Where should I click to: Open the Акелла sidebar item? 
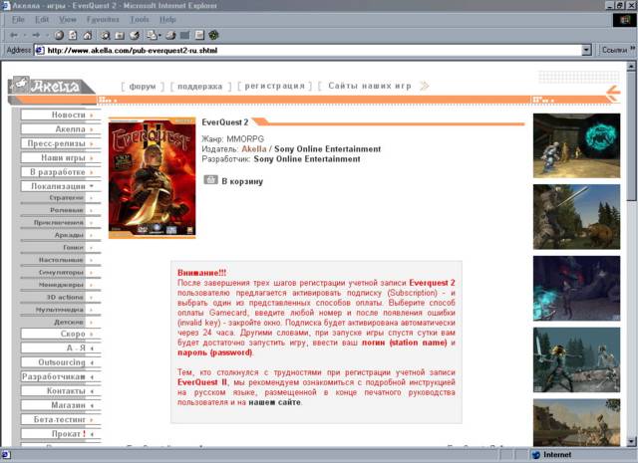pos(61,129)
